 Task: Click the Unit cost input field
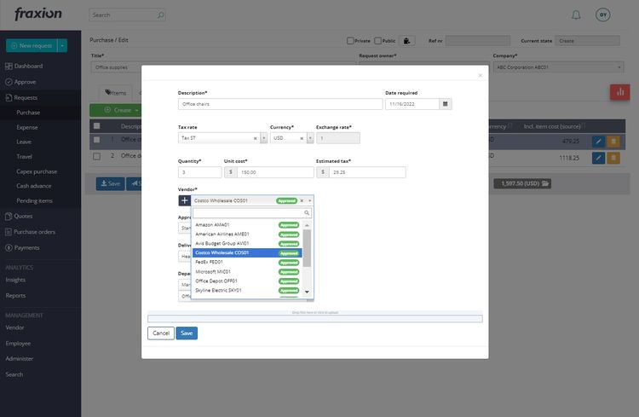point(275,172)
